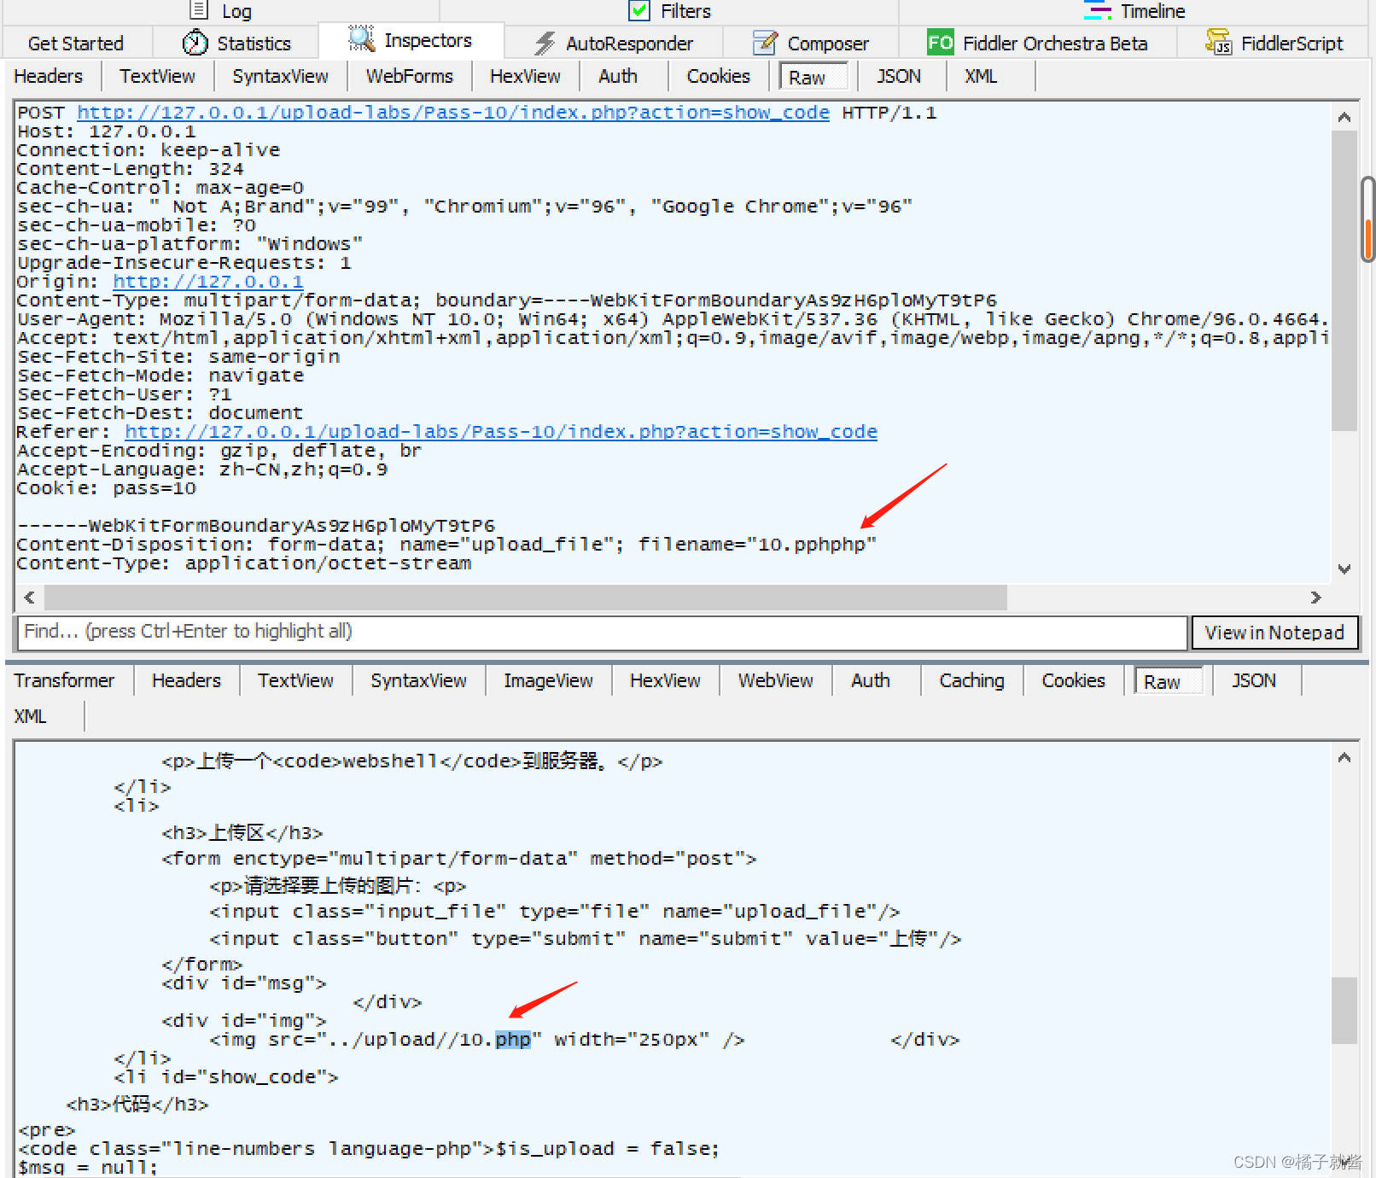
Task: Select request HexView inspector tab
Action: click(525, 76)
